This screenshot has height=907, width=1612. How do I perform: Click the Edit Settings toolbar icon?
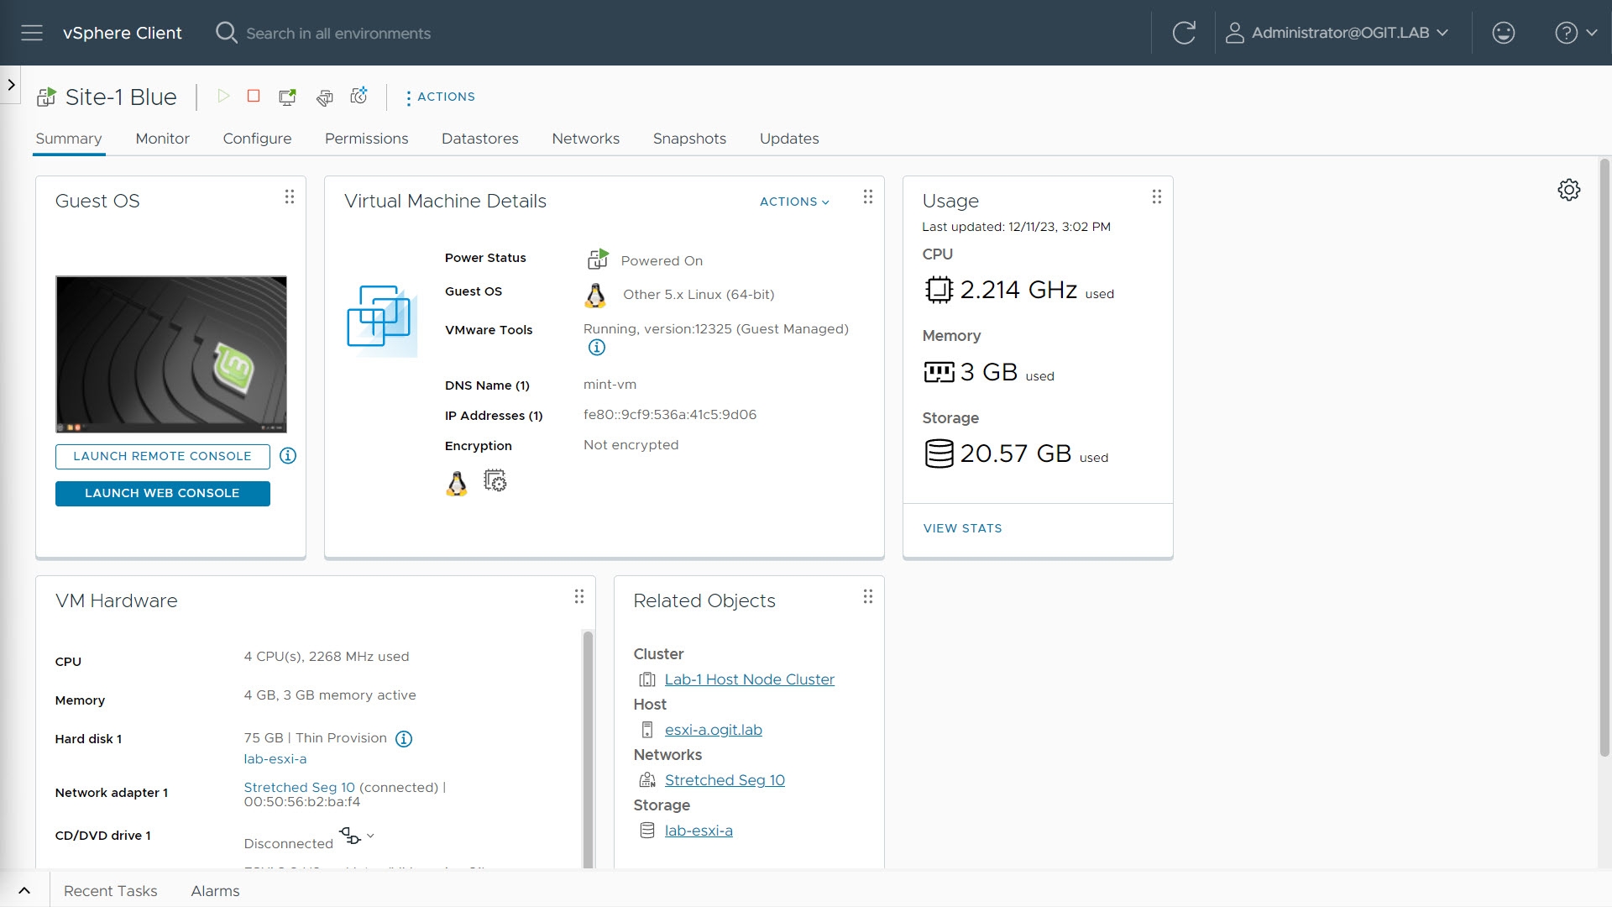point(324,97)
